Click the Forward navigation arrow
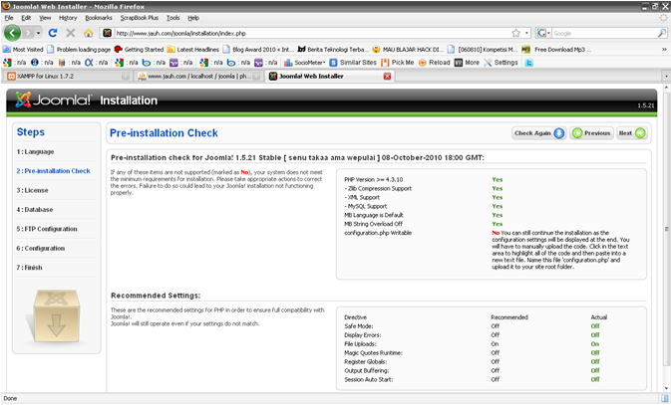This screenshot has height=405, width=671. pos(28,33)
